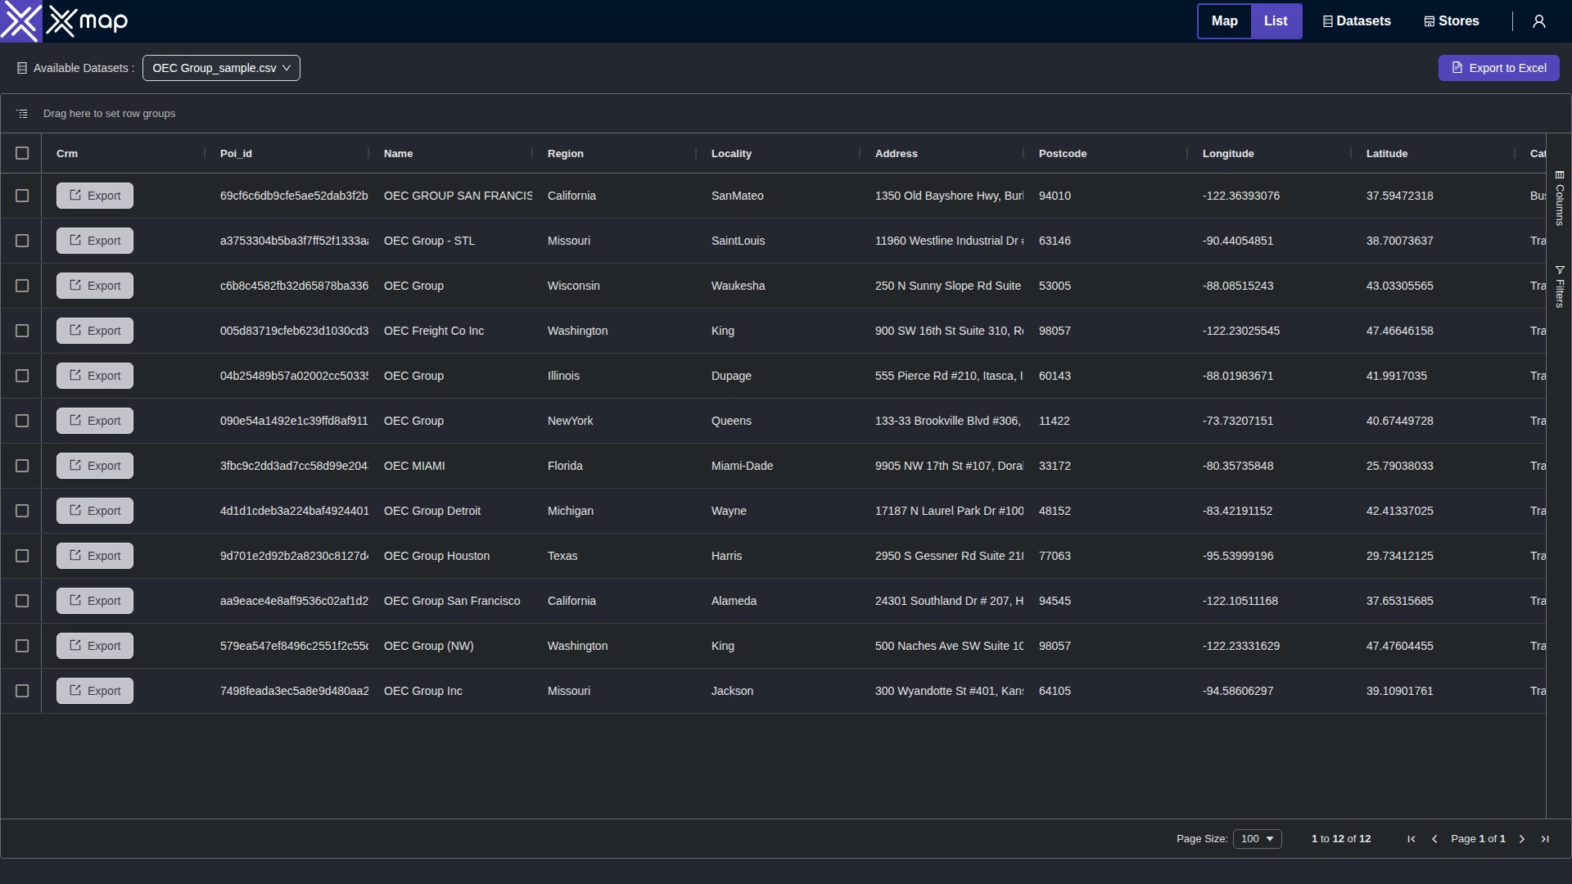Open the Datasets menu
Image resolution: width=1572 pixels, height=884 pixels.
point(1356,20)
